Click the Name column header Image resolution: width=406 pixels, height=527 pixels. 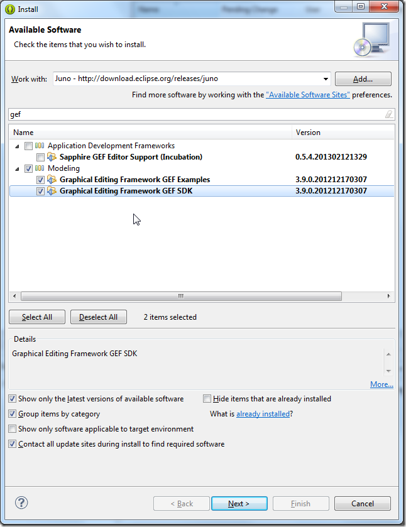150,133
